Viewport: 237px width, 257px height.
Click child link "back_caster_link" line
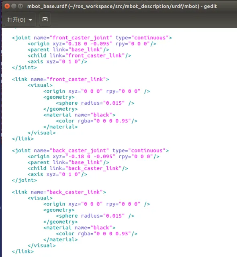pyautogui.click(x=78, y=168)
